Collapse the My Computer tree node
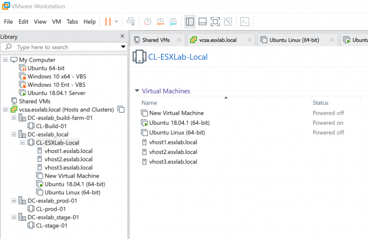Screen dimensions: 368x239 click(5, 60)
